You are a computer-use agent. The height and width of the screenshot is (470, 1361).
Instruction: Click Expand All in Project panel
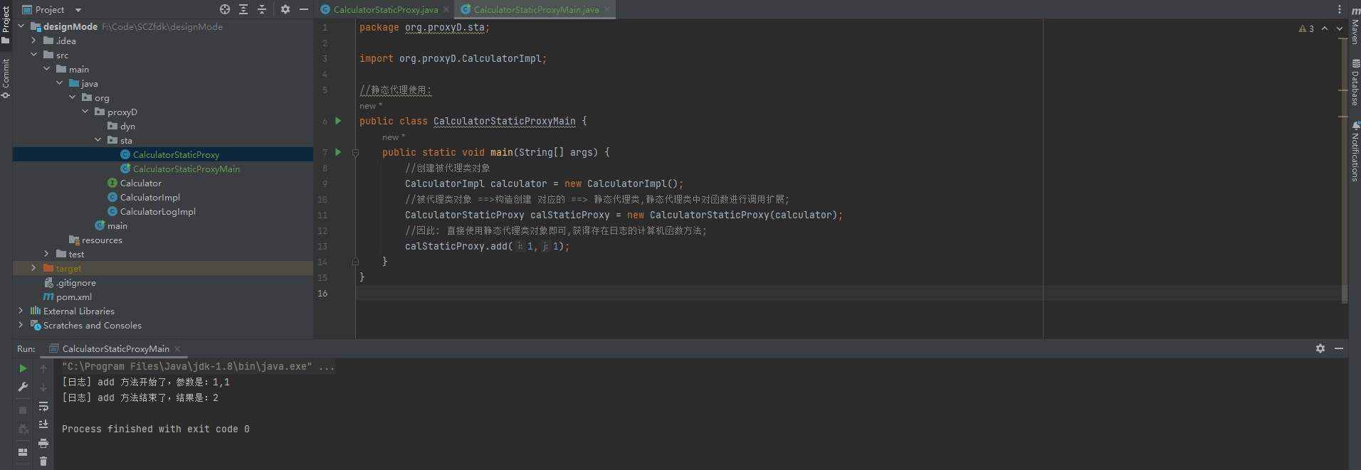[x=243, y=9]
